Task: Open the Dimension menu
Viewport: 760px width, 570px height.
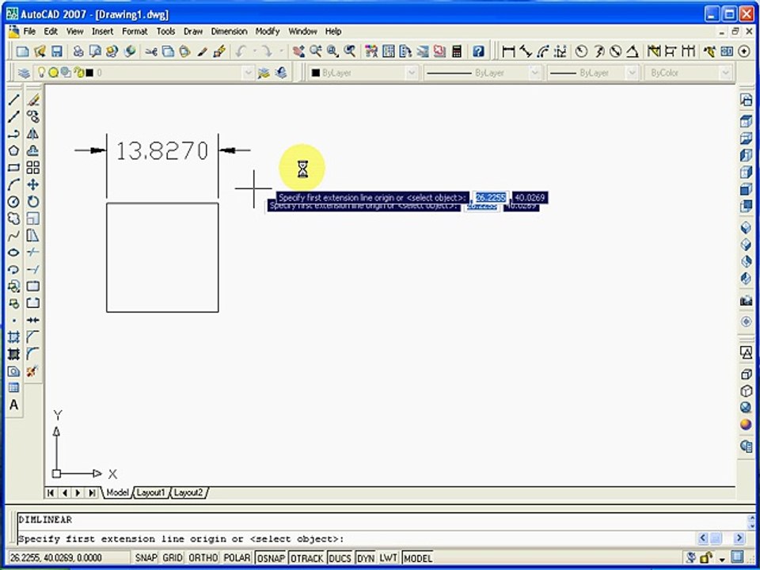Action: (x=229, y=31)
